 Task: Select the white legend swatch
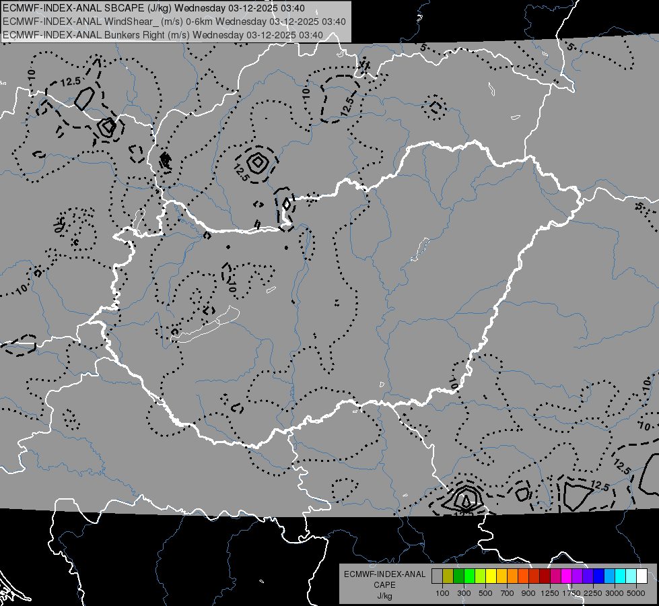641,576
